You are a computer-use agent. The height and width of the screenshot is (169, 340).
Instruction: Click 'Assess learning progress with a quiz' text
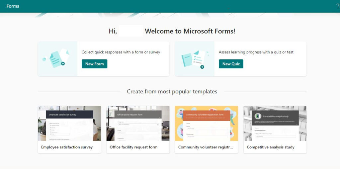(x=256, y=52)
